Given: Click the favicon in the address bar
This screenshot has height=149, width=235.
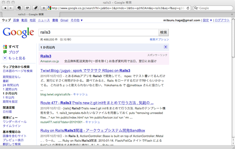Looking at the screenshot, I should 49,8.
